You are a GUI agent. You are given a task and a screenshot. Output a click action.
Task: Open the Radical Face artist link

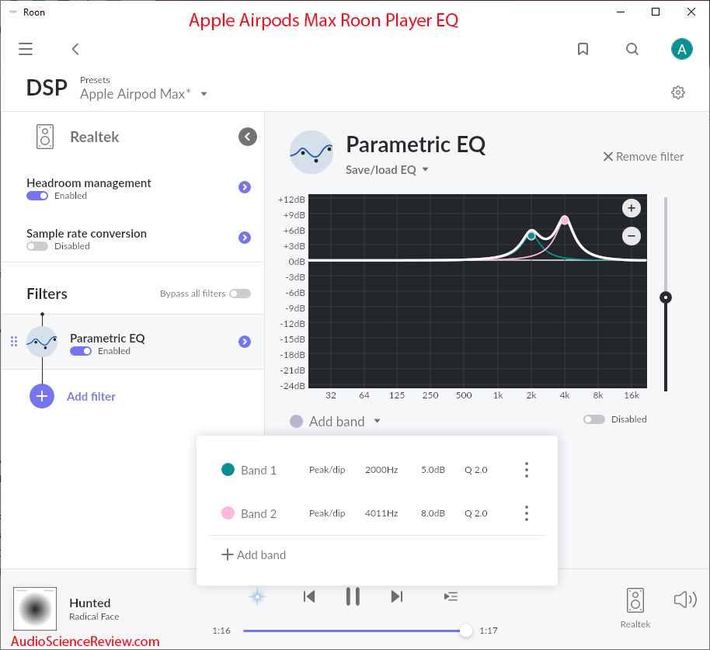[x=94, y=617]
